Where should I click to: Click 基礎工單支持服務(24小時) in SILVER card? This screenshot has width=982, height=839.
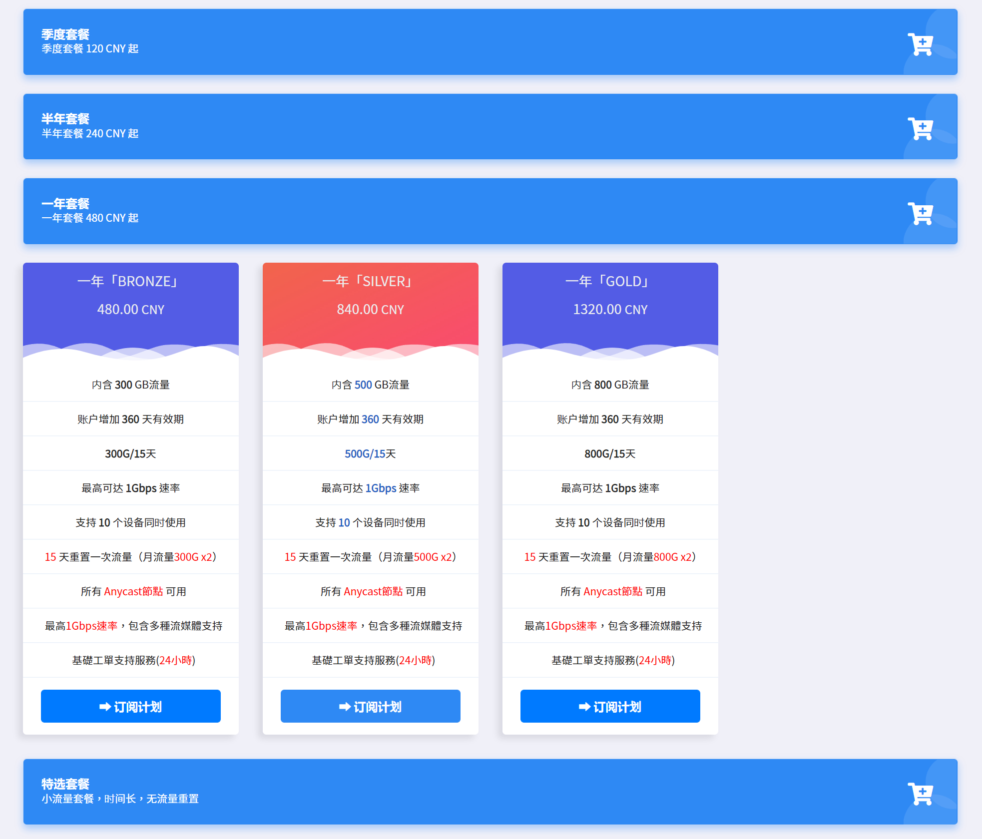click(x=373, y=660)
